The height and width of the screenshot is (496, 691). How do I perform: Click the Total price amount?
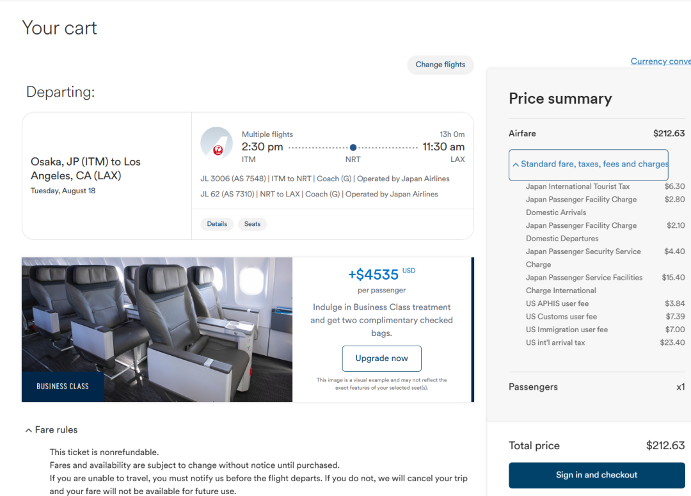pos(665,445)
